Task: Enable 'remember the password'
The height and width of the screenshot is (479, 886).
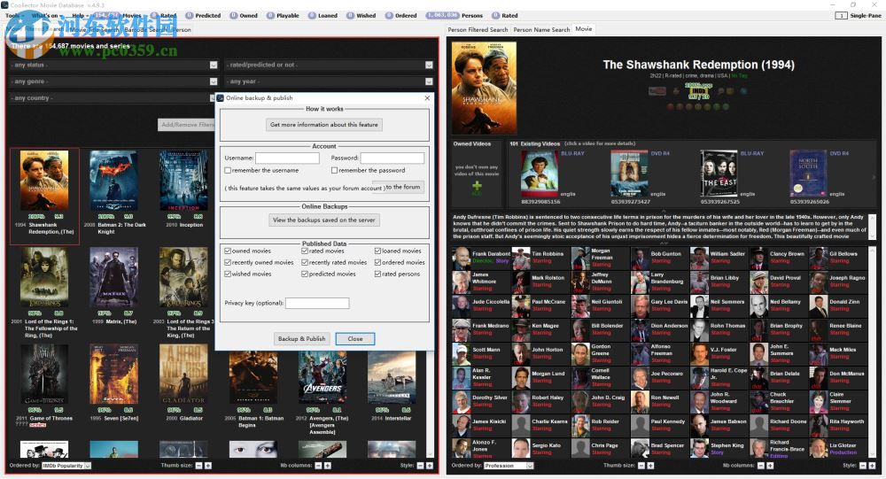Action: pyautogui.click(x=335, y=170)
